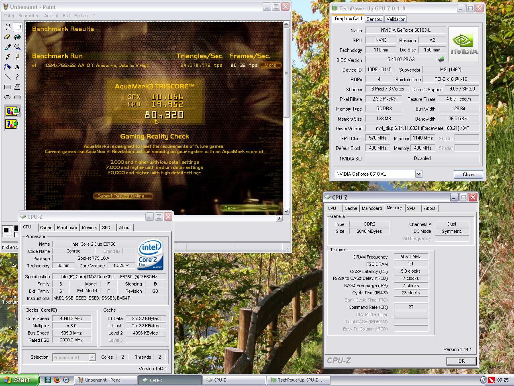Open the Bearbeiten menu in Paint
Screen dimensions: 514x386
coord(29,16)
